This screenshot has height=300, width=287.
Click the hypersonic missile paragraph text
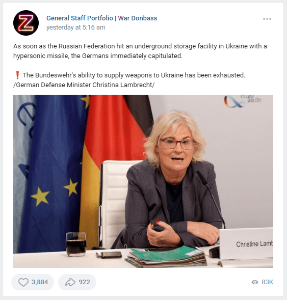tap(140, 51)
